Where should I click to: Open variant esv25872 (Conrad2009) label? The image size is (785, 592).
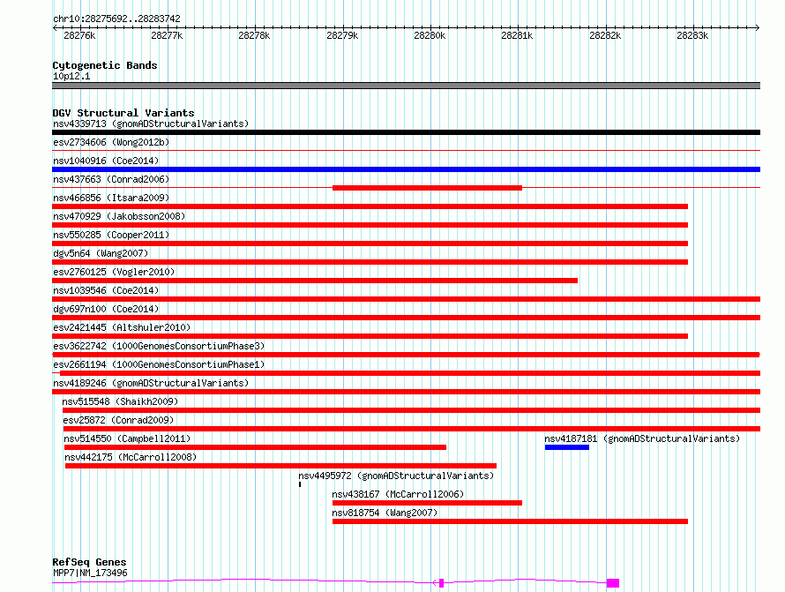pos(118,420)
